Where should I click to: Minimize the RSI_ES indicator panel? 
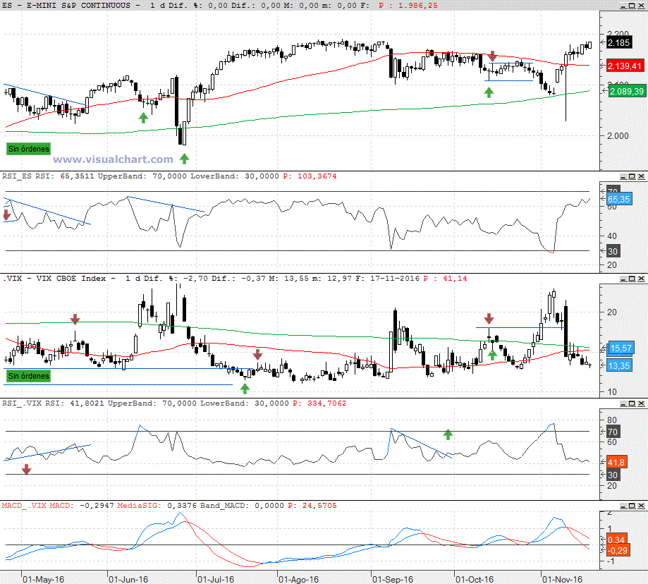click(623, 176)
